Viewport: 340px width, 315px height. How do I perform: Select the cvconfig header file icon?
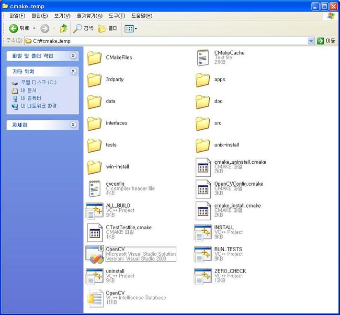(94, 188)
